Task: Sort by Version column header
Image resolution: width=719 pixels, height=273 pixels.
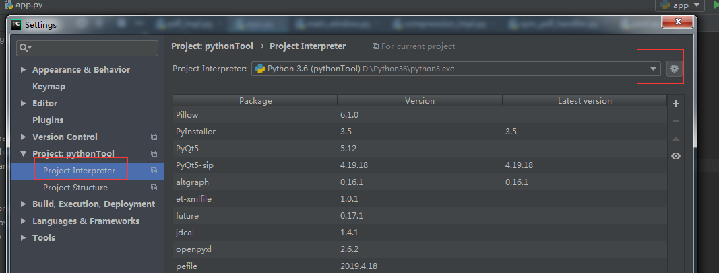Action: 420,101
